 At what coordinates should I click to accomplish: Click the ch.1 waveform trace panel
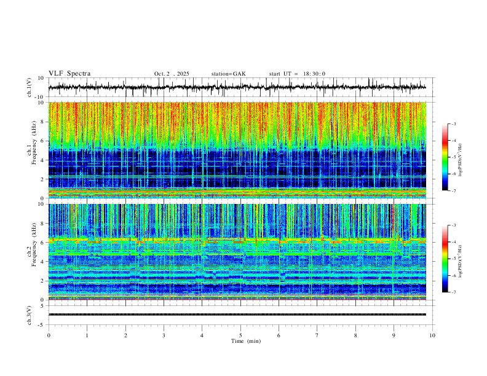pos(240,87)
